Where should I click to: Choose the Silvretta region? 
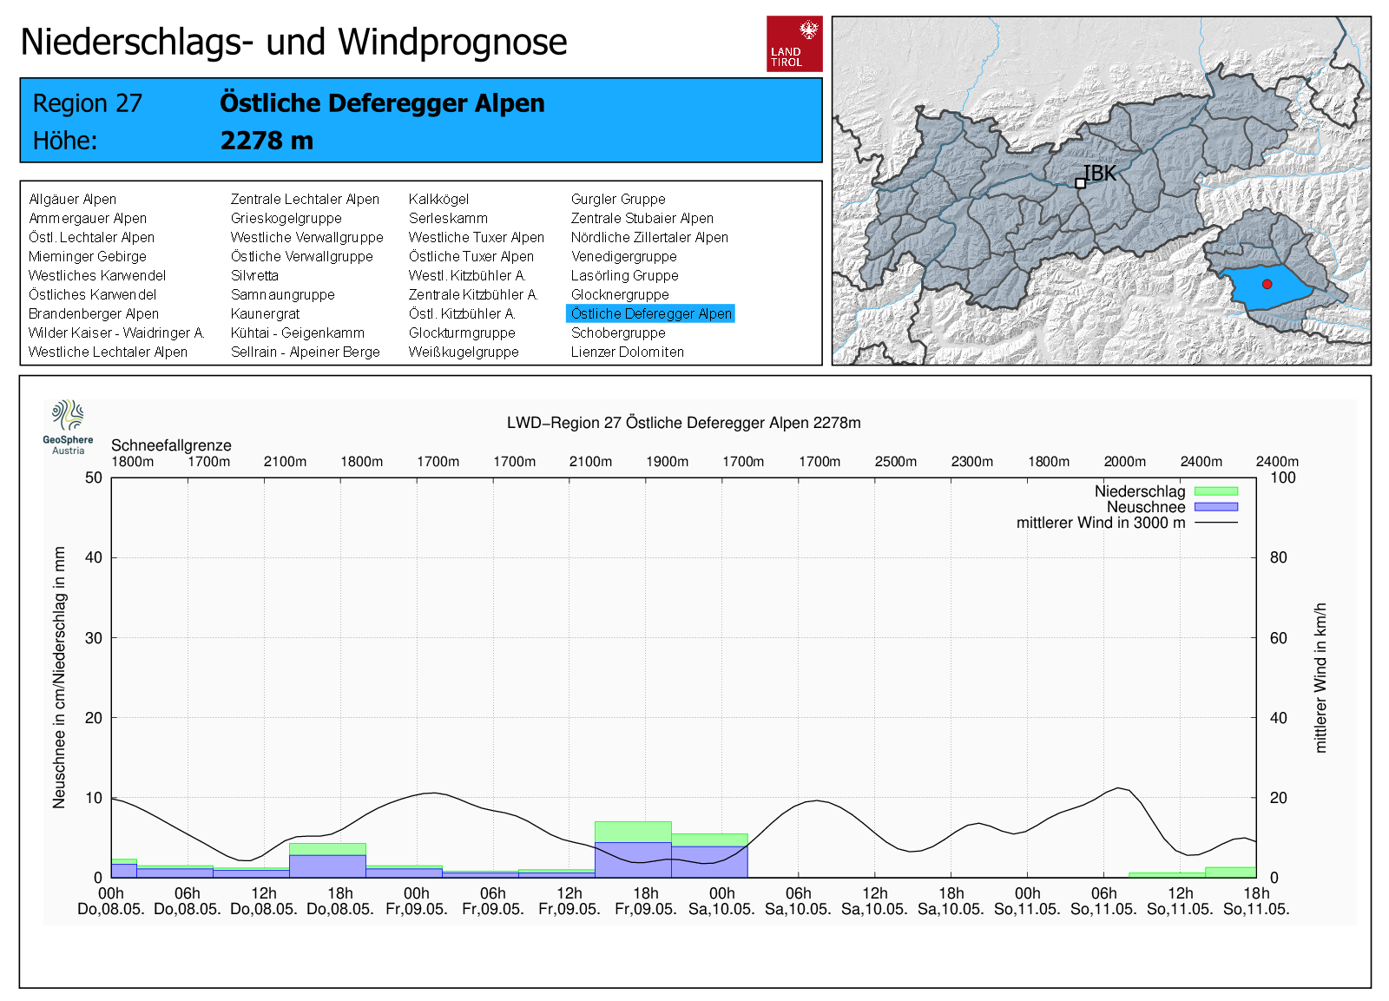(x=254, y=275)
